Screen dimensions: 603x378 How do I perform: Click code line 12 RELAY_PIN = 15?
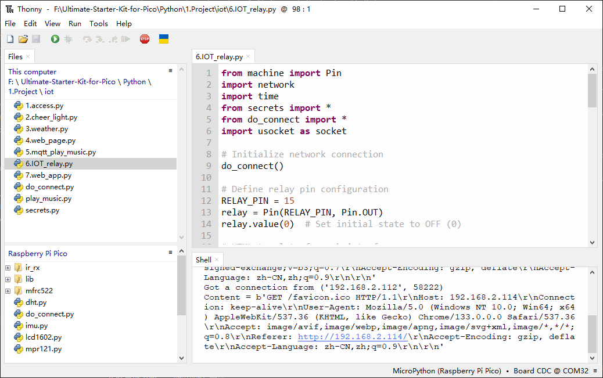258,201
